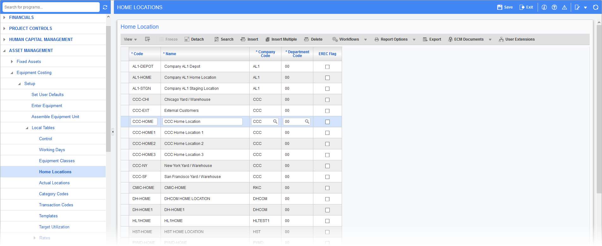Screen dimensions: 602x246
Task: Open Assemble Equipment Unit
Action: coord(55,117)
